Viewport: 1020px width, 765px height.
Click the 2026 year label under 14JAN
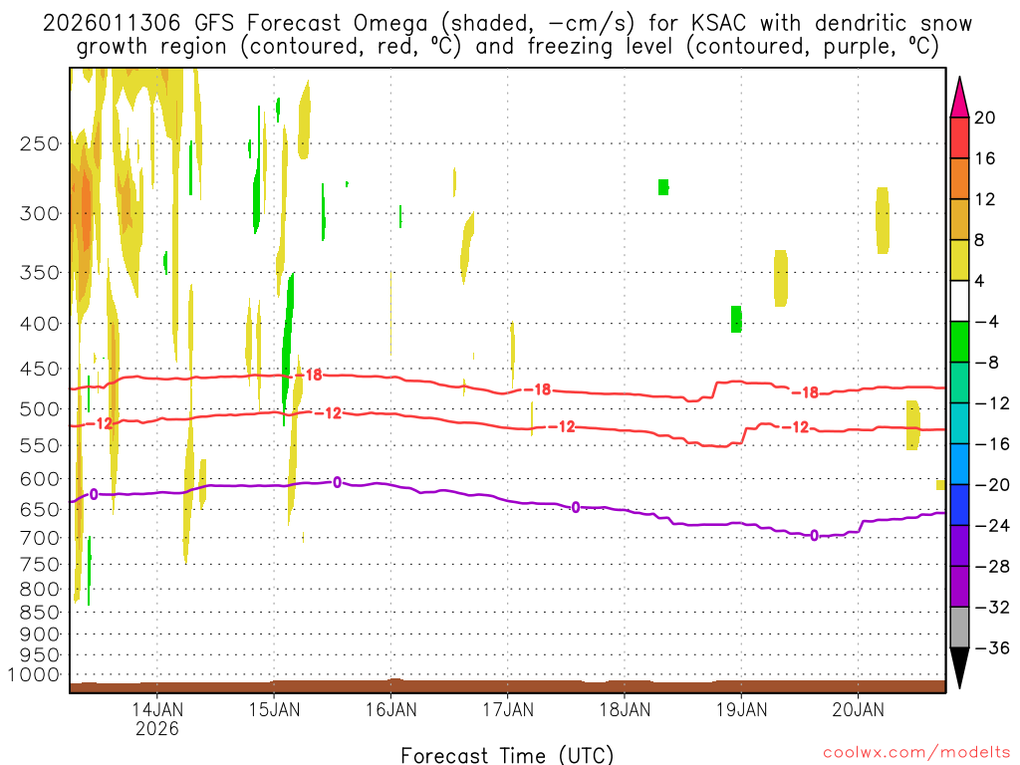pyautogui.click(x=157, y=728)
